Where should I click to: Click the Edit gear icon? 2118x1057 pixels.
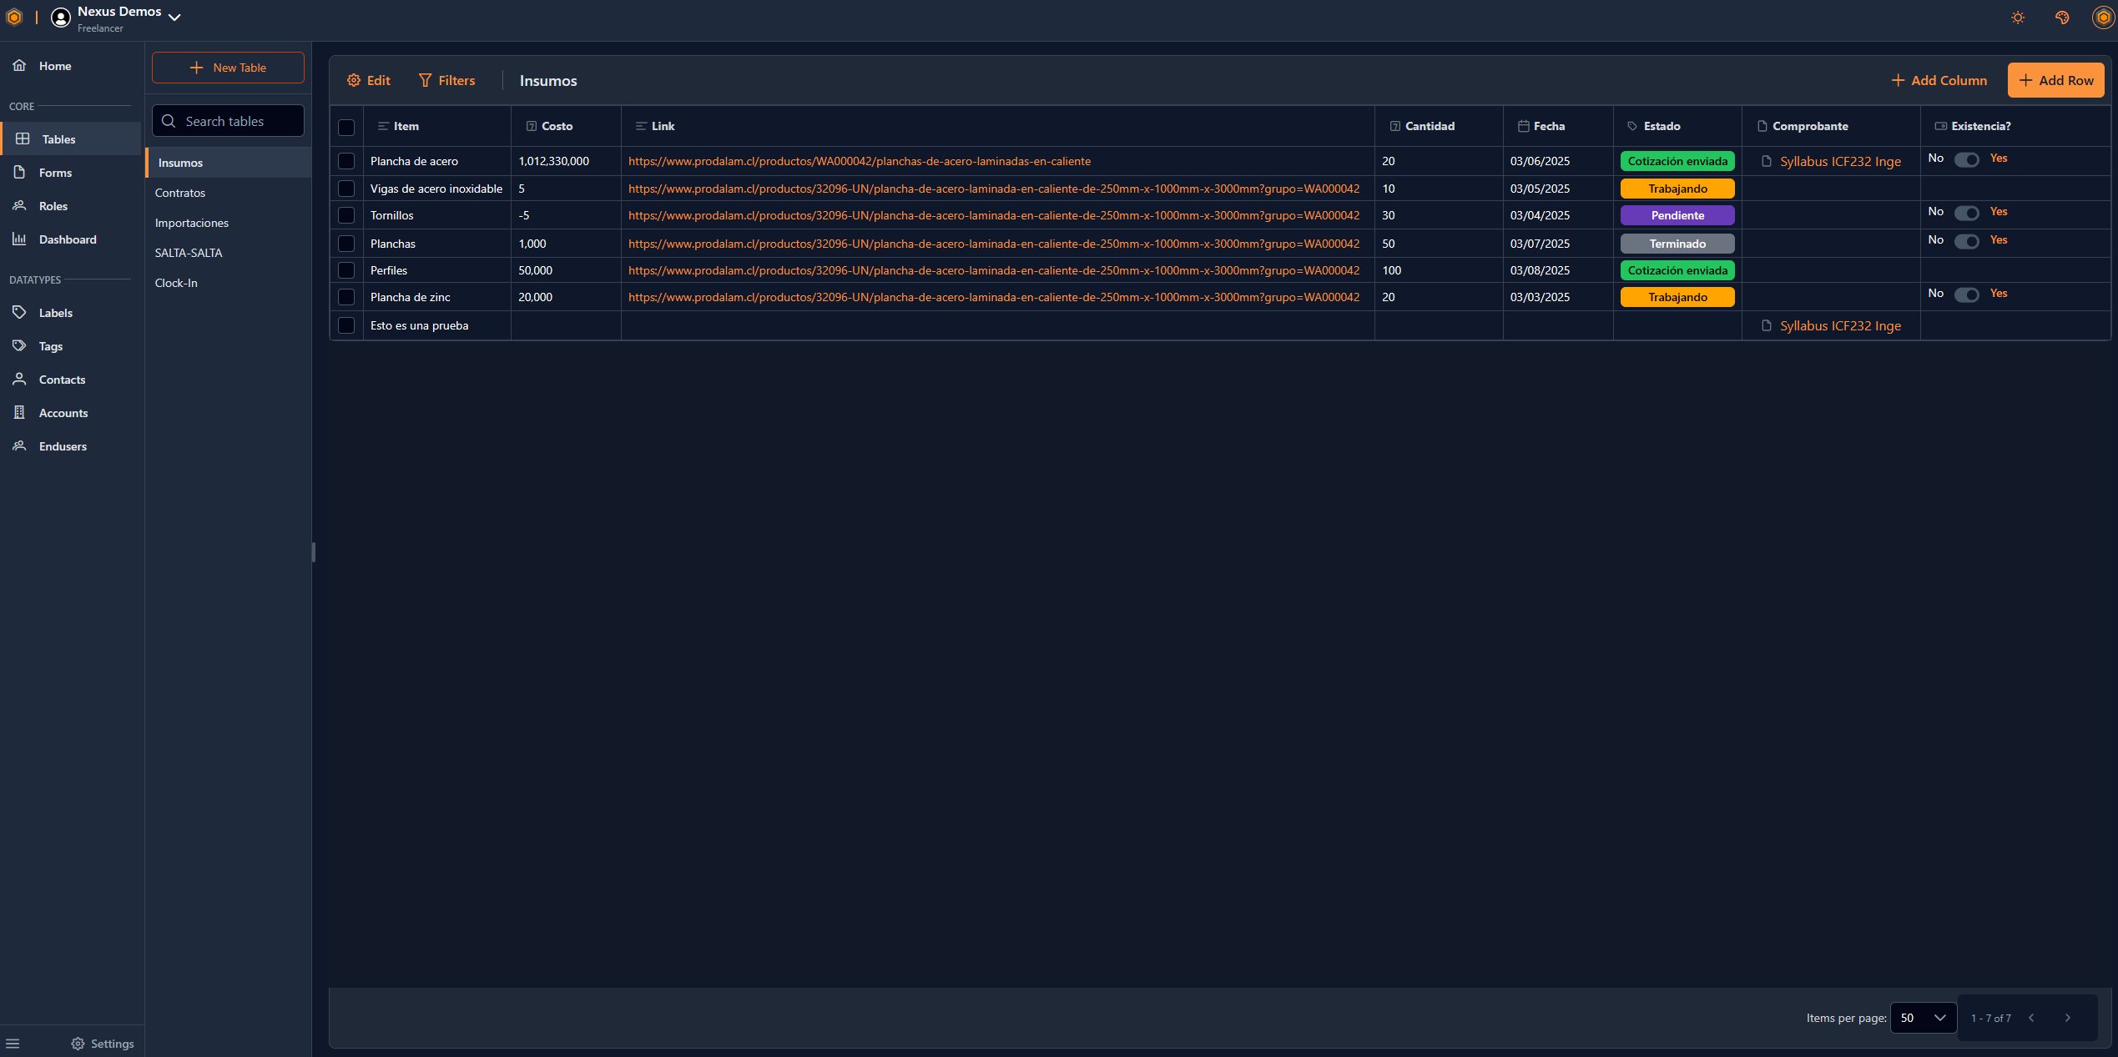(354, 80)
